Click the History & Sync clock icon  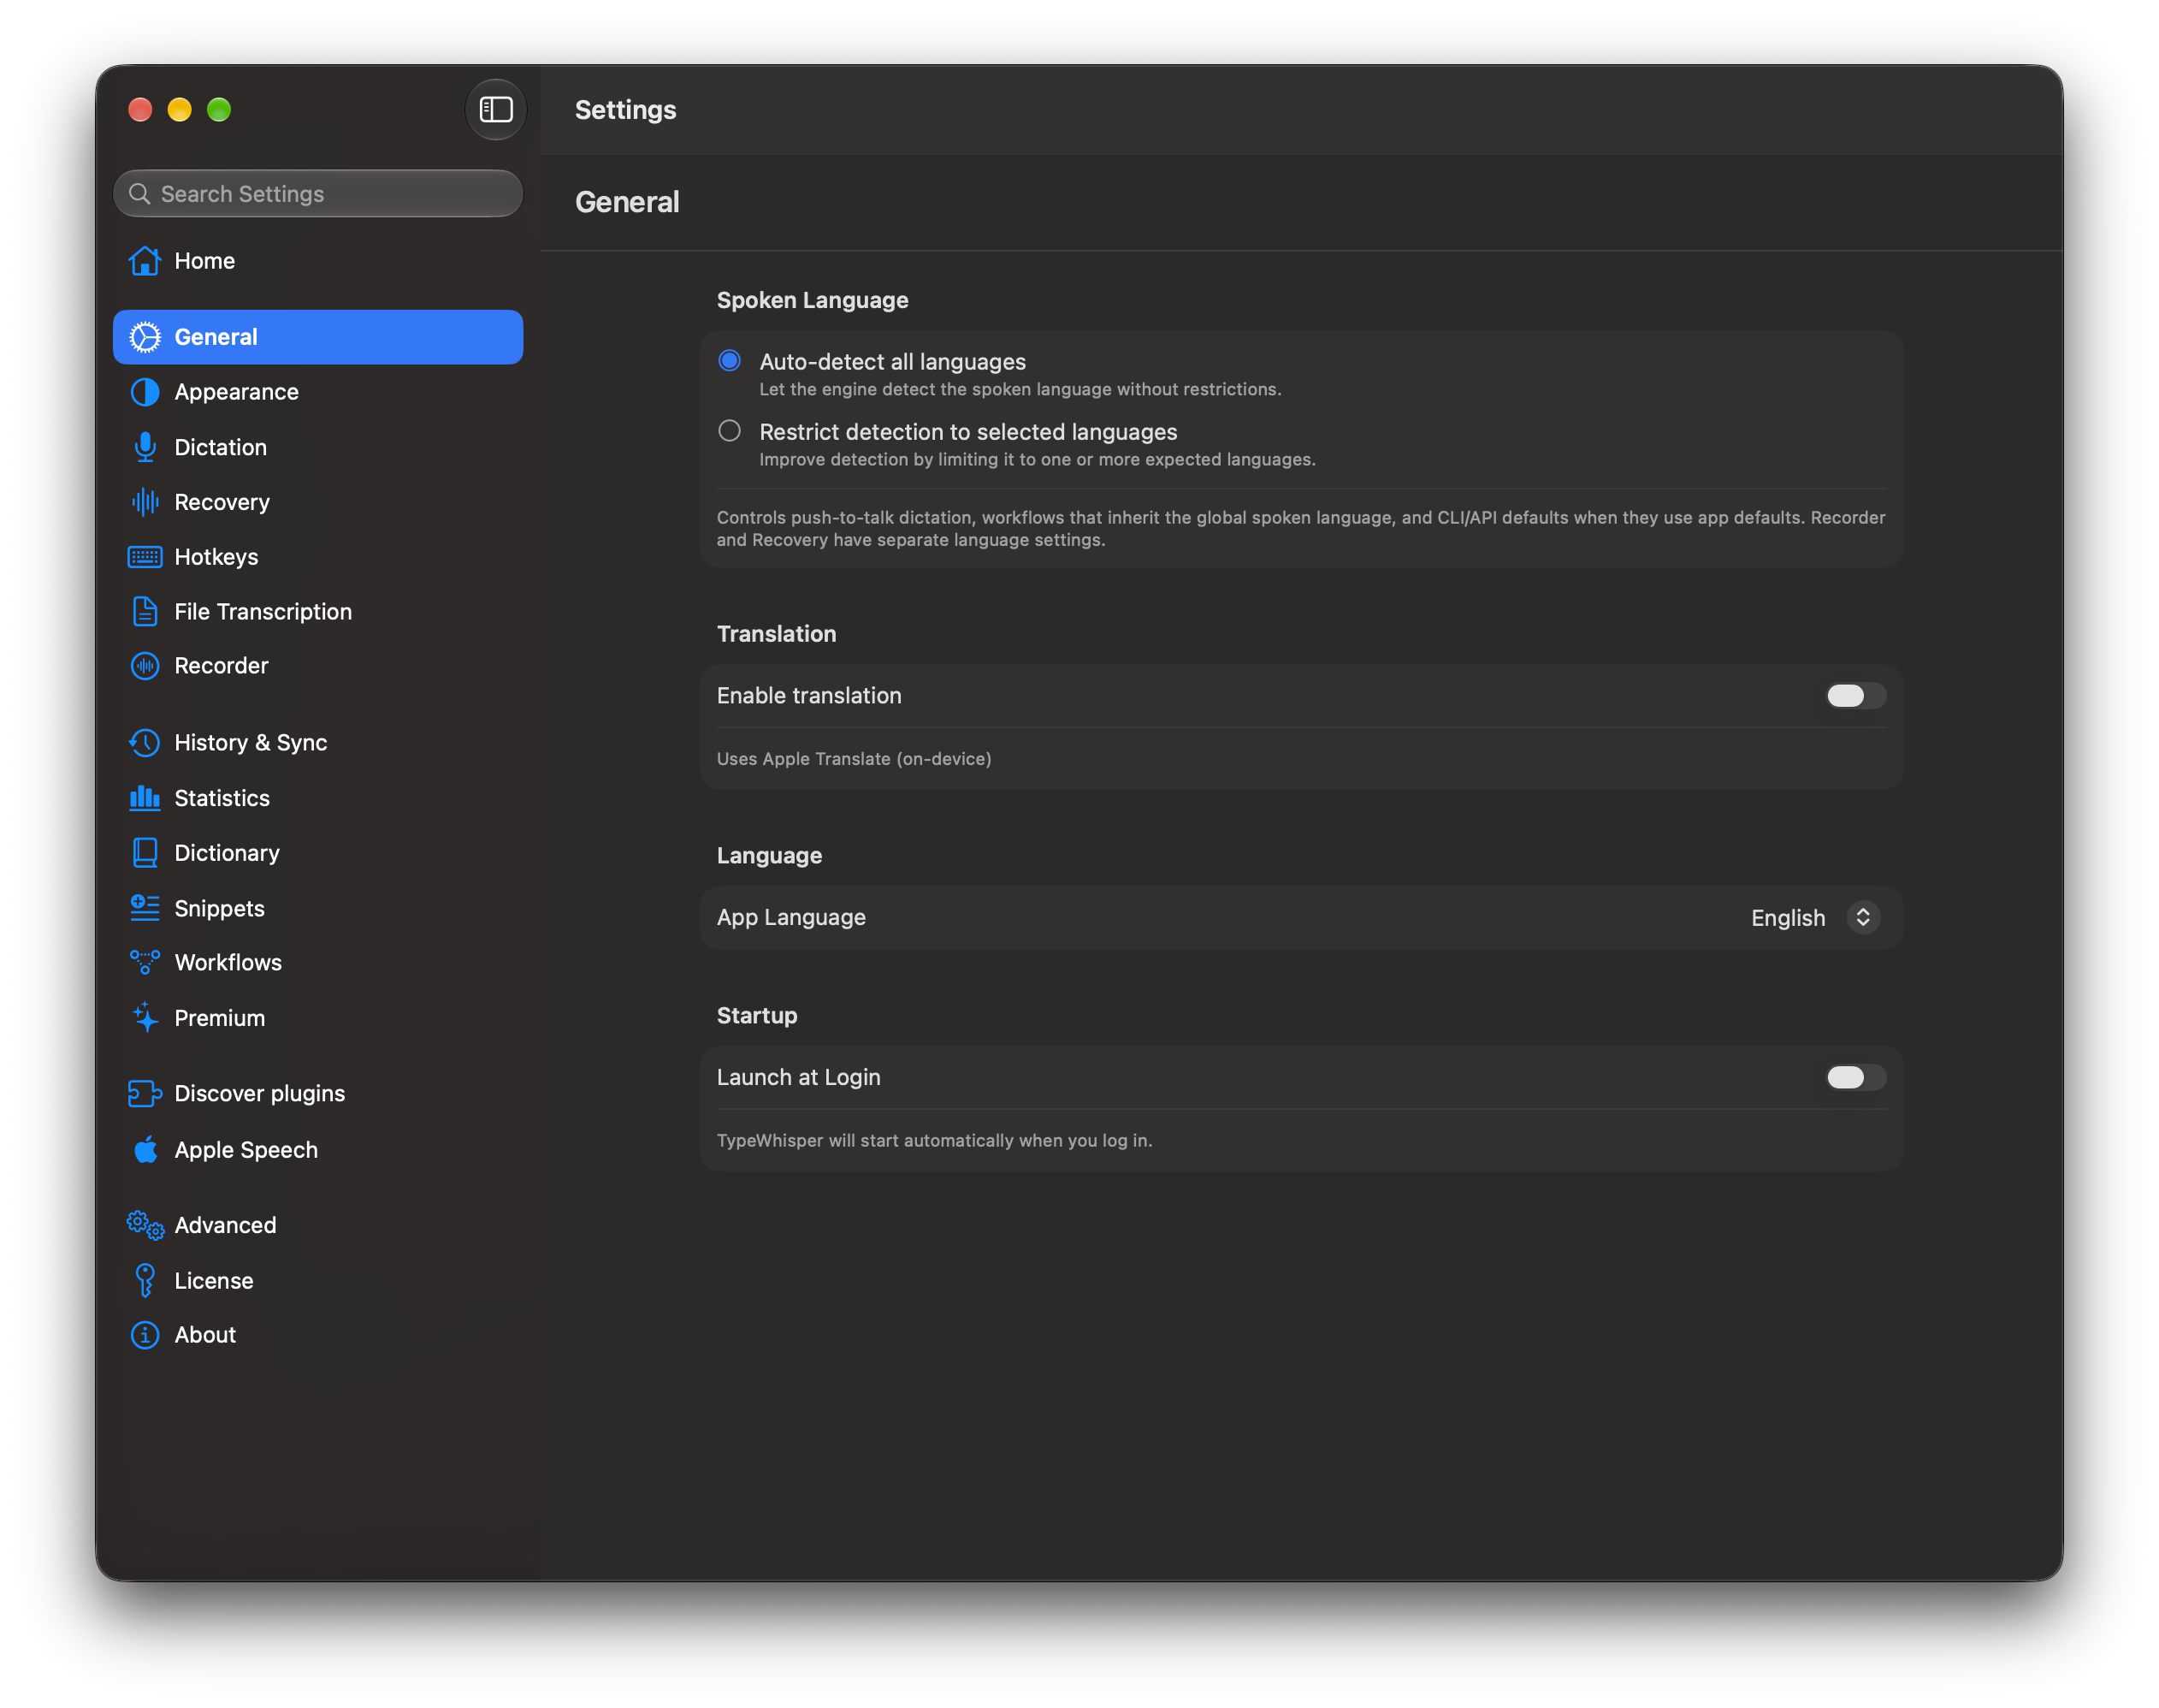pyautogui.click(x=145, y=743)
